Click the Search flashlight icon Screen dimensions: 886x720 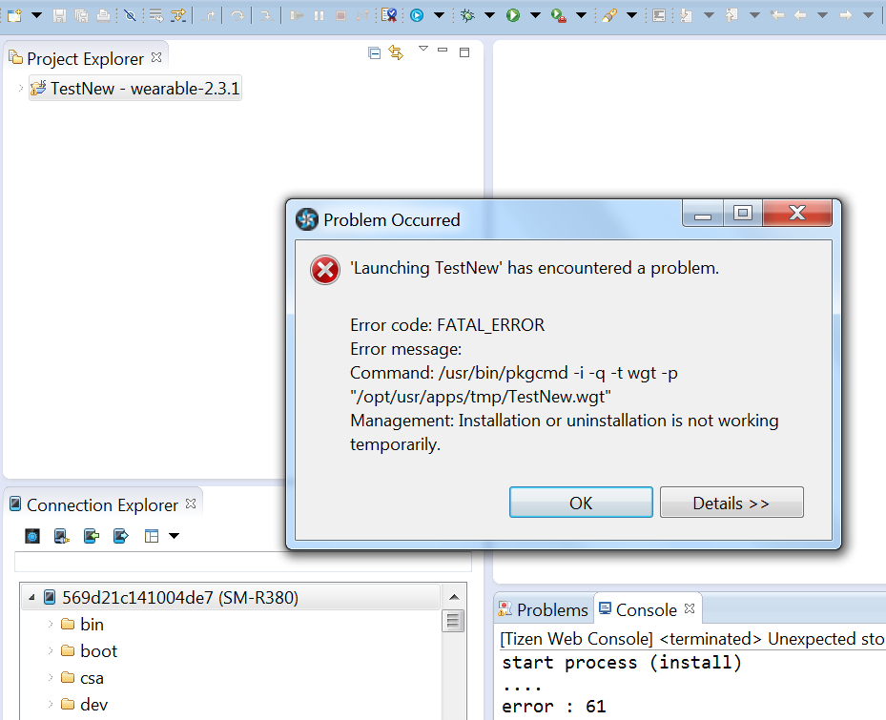(x=608, y=15)
